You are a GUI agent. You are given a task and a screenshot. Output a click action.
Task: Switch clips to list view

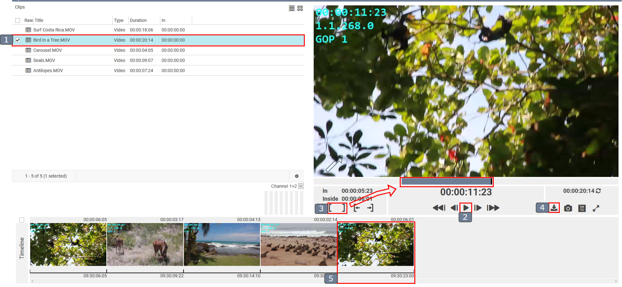(x=291, y=8)
